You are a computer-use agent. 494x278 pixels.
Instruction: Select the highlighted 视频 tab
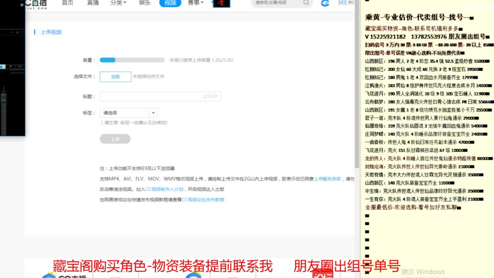[170, 3]
